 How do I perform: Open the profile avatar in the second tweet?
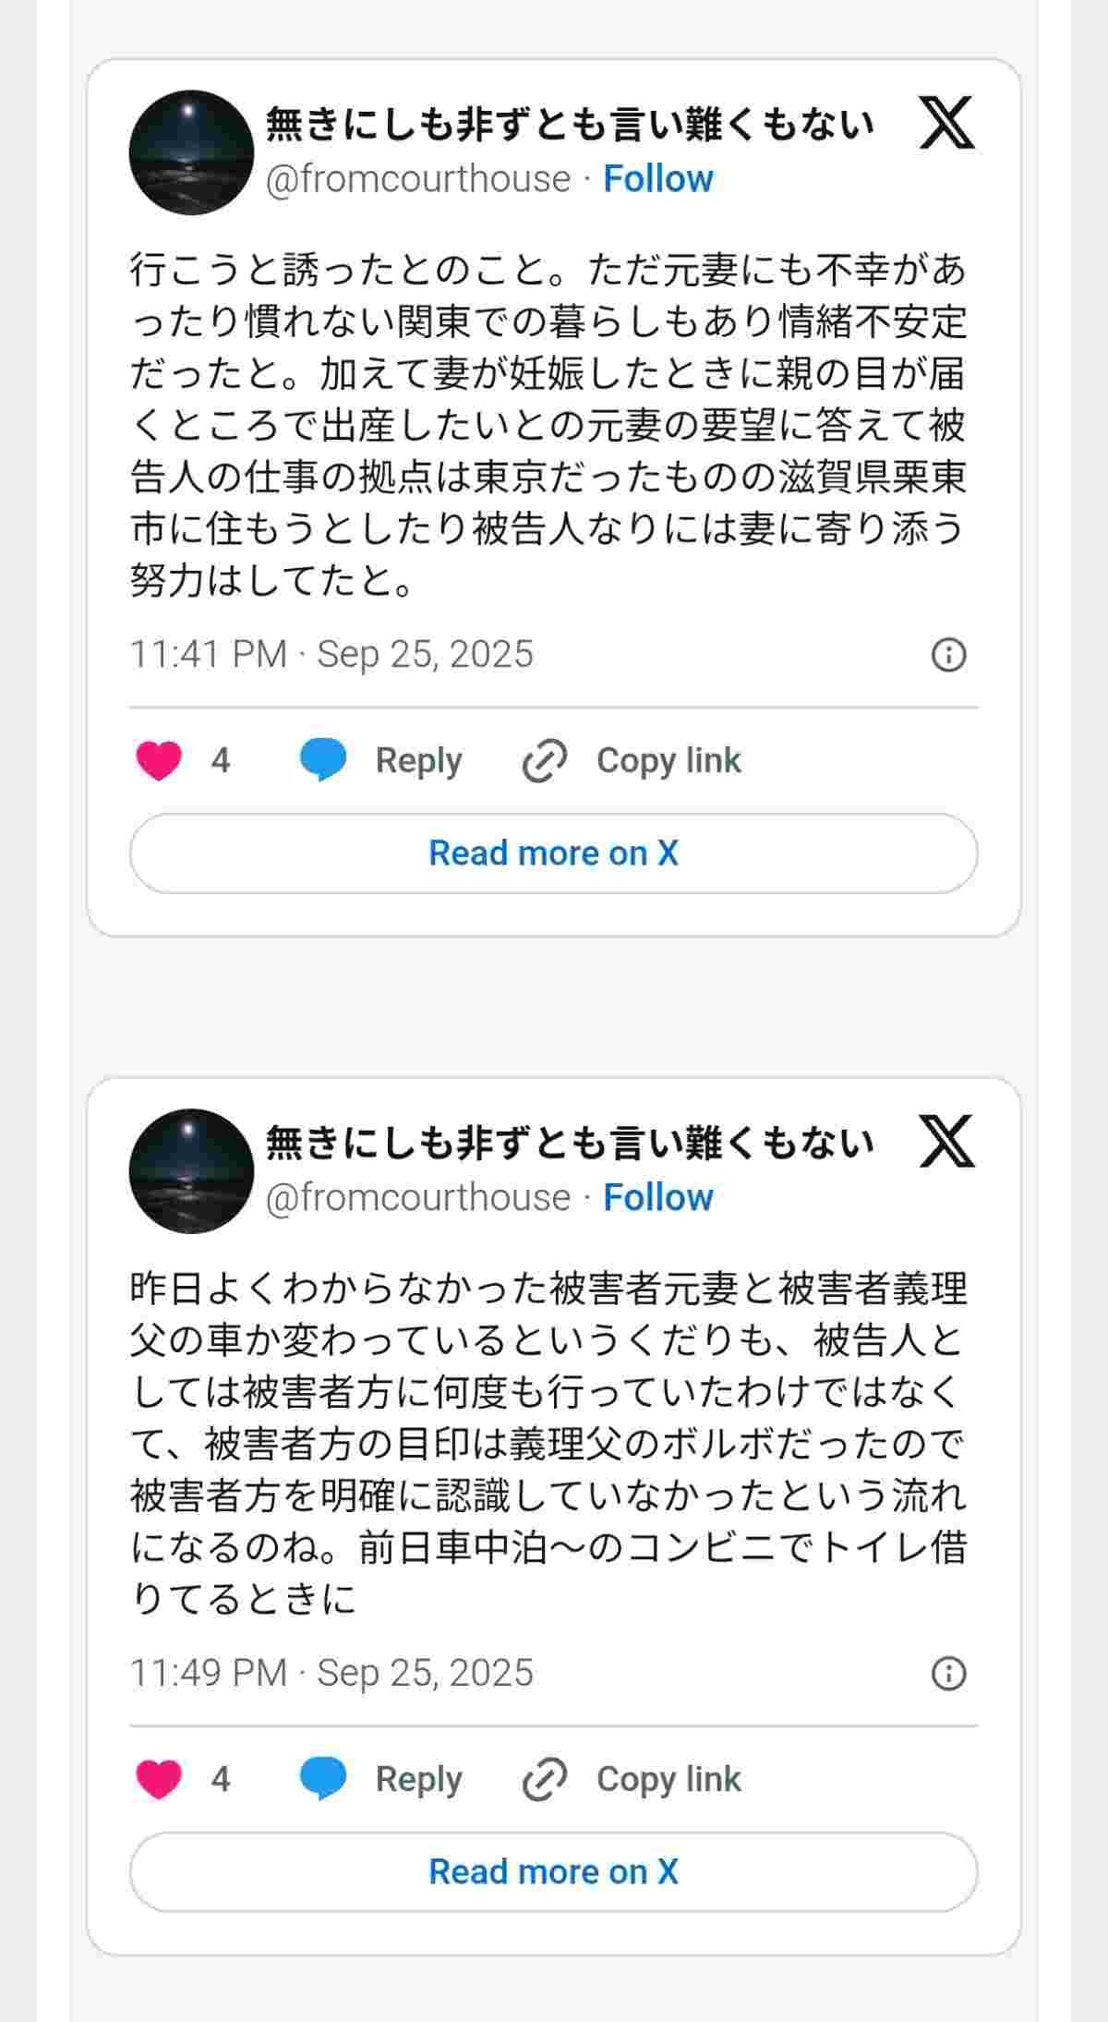point(191,1171)
